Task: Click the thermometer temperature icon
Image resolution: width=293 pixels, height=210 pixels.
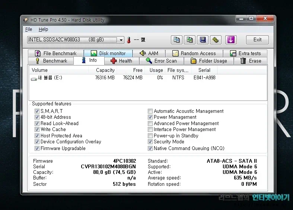Action: (129, 40)
